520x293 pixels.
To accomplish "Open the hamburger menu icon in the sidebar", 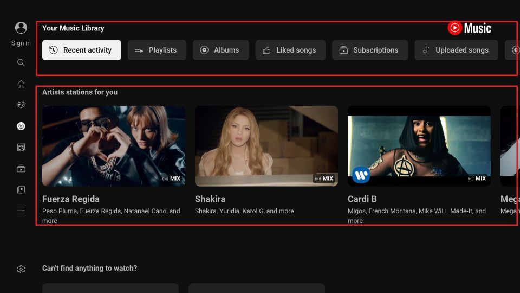I will click(21, 211).
